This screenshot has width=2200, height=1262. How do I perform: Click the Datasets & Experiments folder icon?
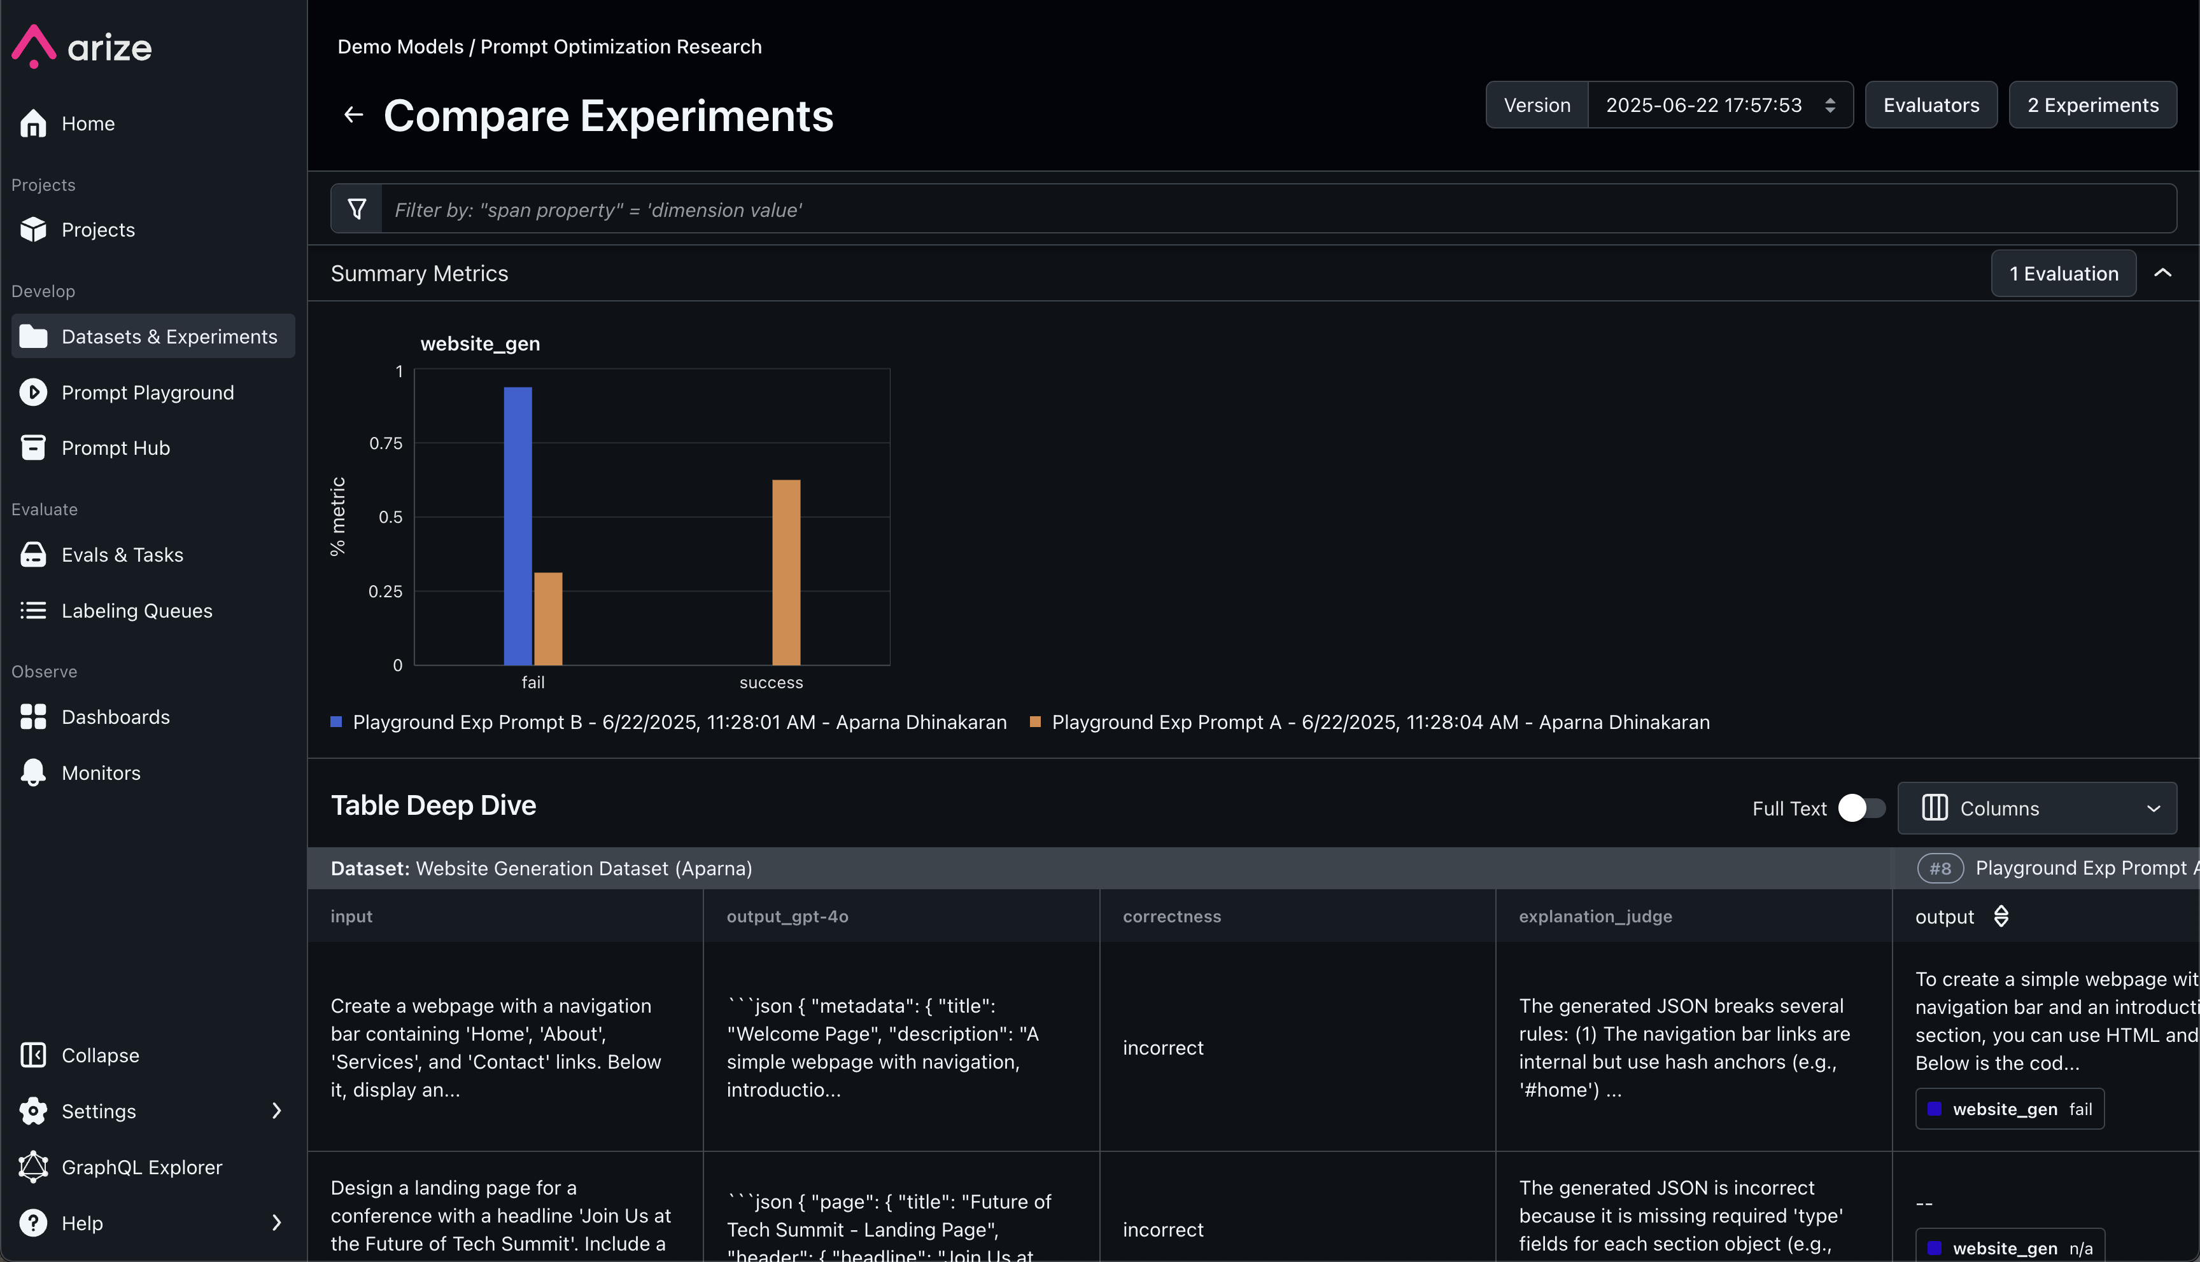[33, 336]
